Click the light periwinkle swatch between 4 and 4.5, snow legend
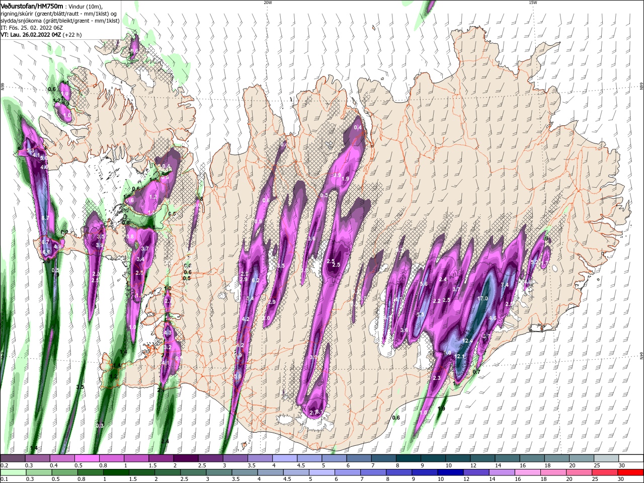The height and width of the screenshot is (483, 644). 284,458
